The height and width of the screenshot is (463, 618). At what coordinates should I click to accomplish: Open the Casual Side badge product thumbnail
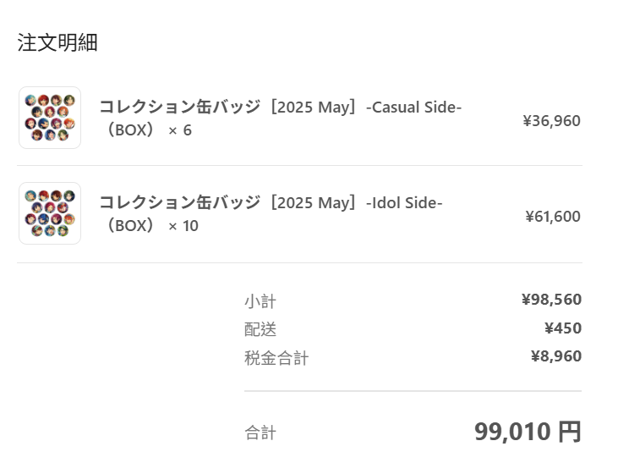(x=50, y=118)
